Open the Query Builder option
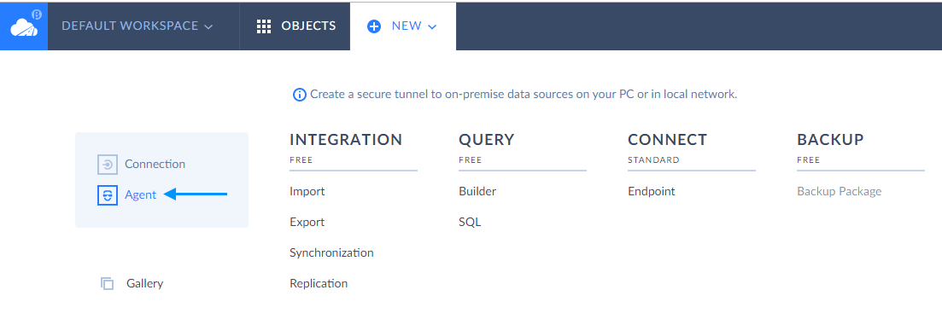The image size is (942, 319). 477,192
